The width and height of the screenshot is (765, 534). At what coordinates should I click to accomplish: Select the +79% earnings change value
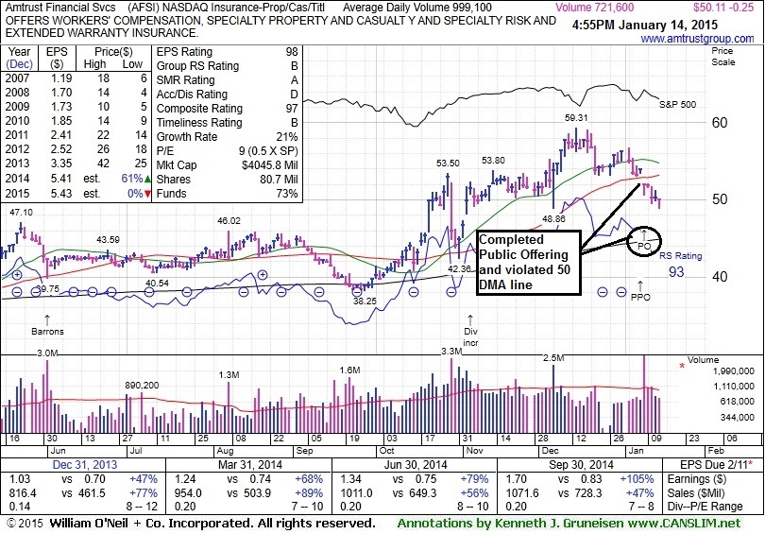click(475, 479)
